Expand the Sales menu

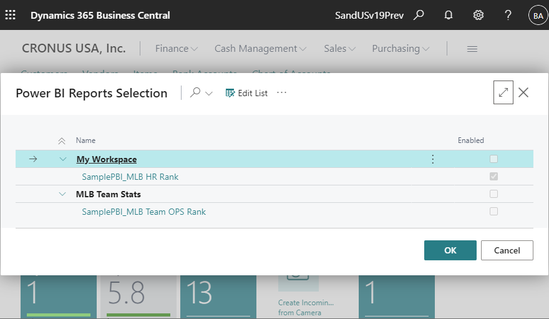click(x=339, y=49)
